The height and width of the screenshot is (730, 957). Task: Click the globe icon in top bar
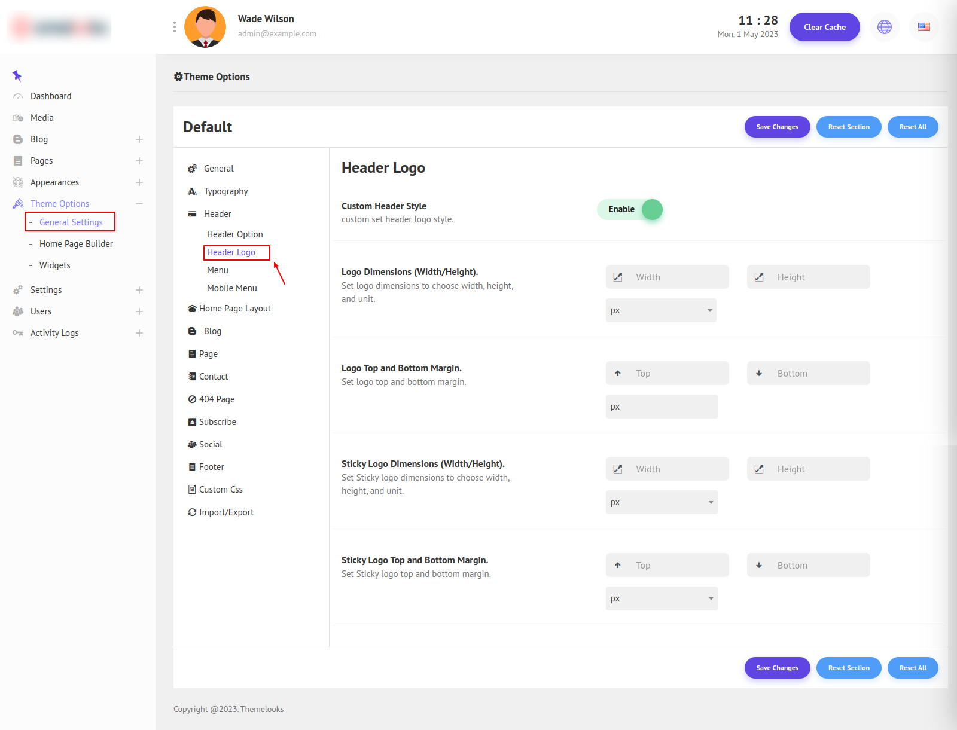coord(884,27)
